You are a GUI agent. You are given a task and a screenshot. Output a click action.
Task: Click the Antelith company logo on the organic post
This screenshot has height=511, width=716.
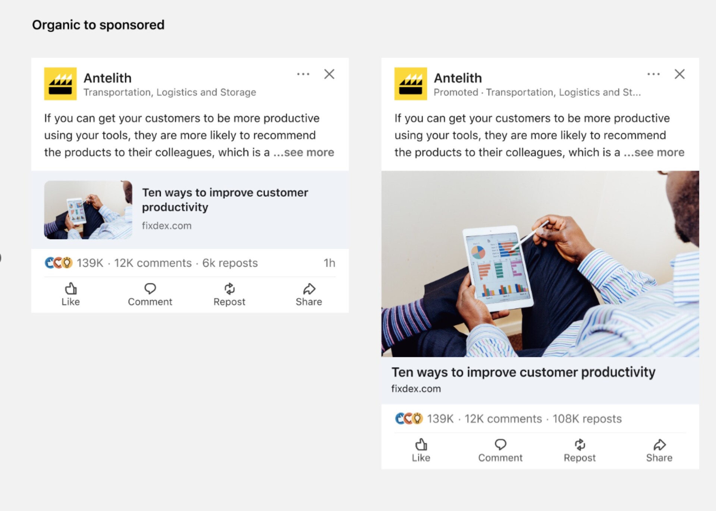pyautogui.click(x=60, y=83)
